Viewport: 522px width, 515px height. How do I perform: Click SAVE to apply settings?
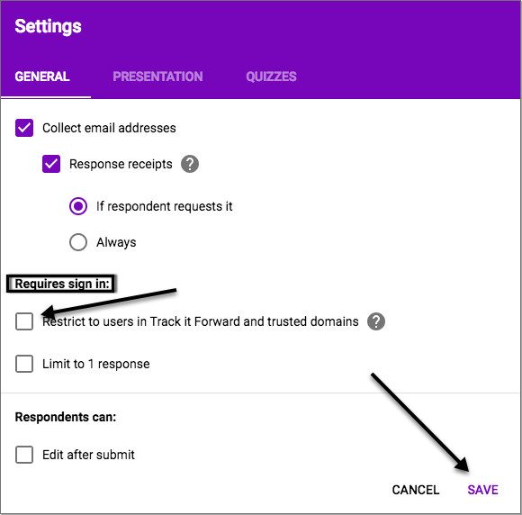tap(482, 490)
